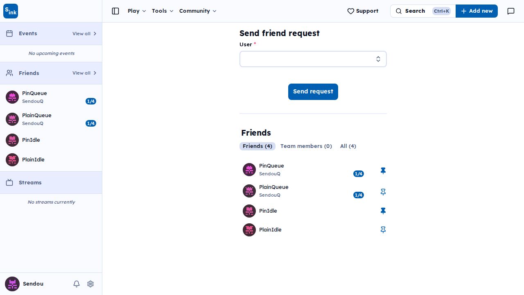Click the Friends people icon in sidebar

tap(10, 73)
